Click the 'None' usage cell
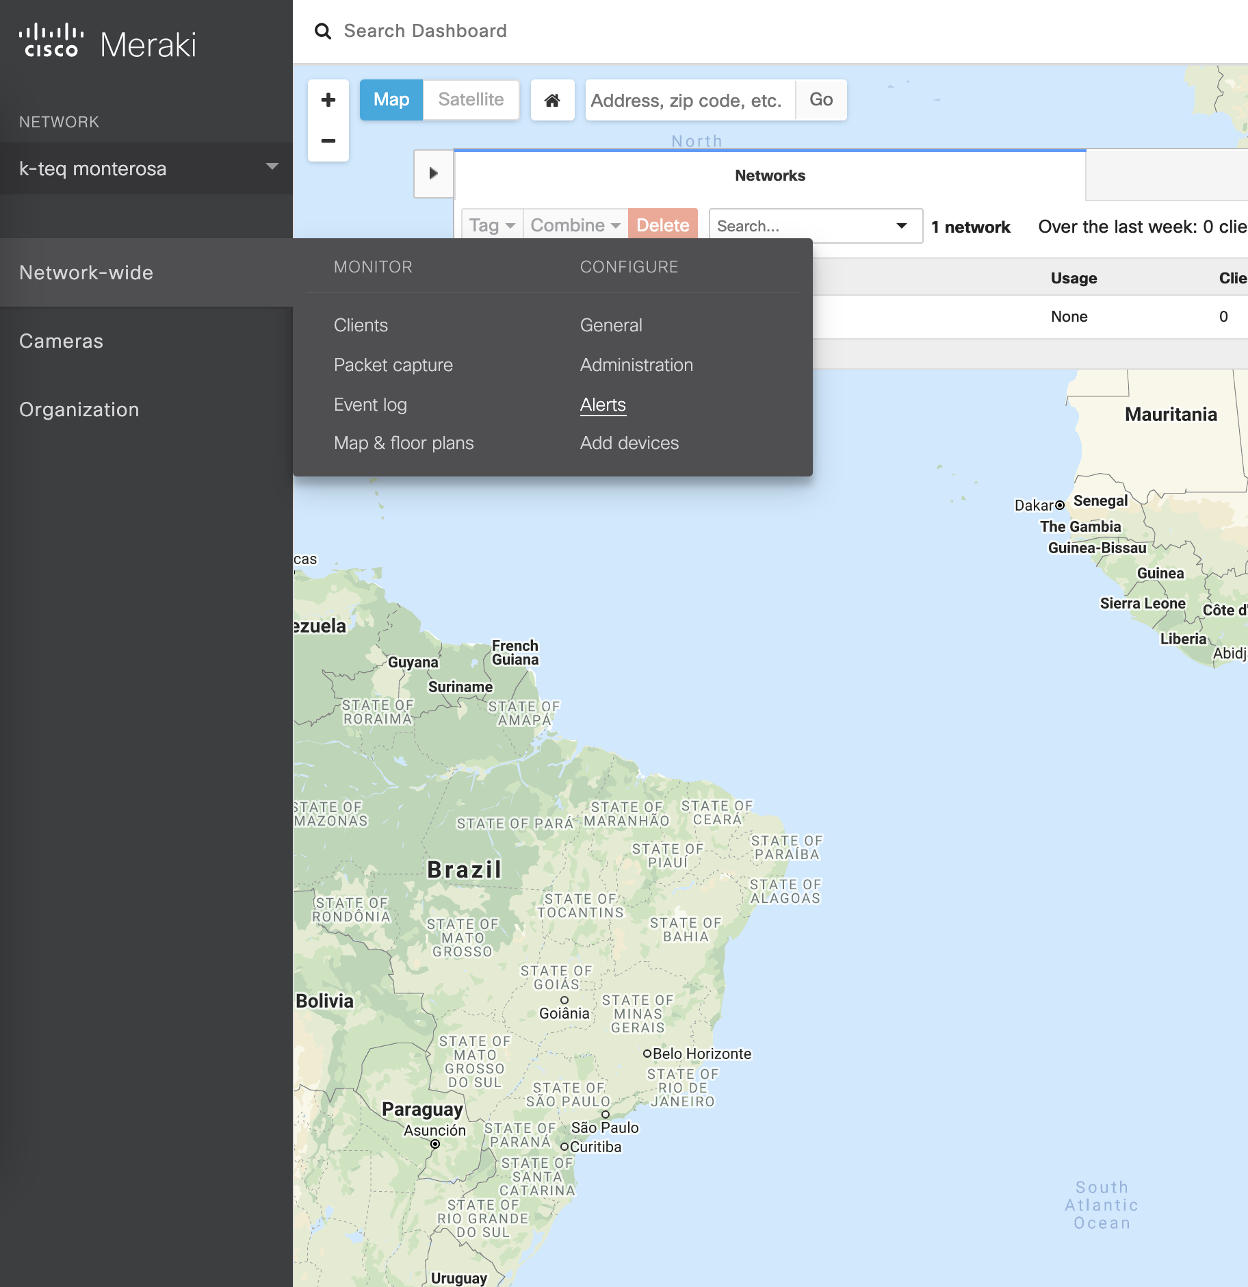The height and width of the screenshot is (1287, 1248). 1069,316
